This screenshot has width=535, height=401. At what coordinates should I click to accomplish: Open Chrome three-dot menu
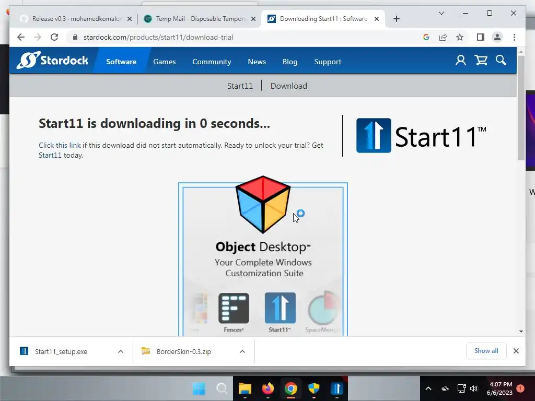click(514, 37)
